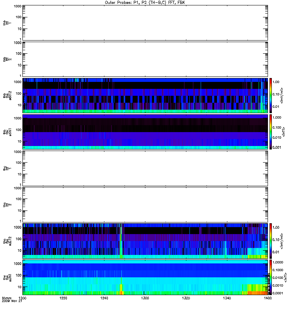The height and width of the screenshot is (309, 290).
Task: Select the 1320 time axis tick label
Action: coord(186,298)
